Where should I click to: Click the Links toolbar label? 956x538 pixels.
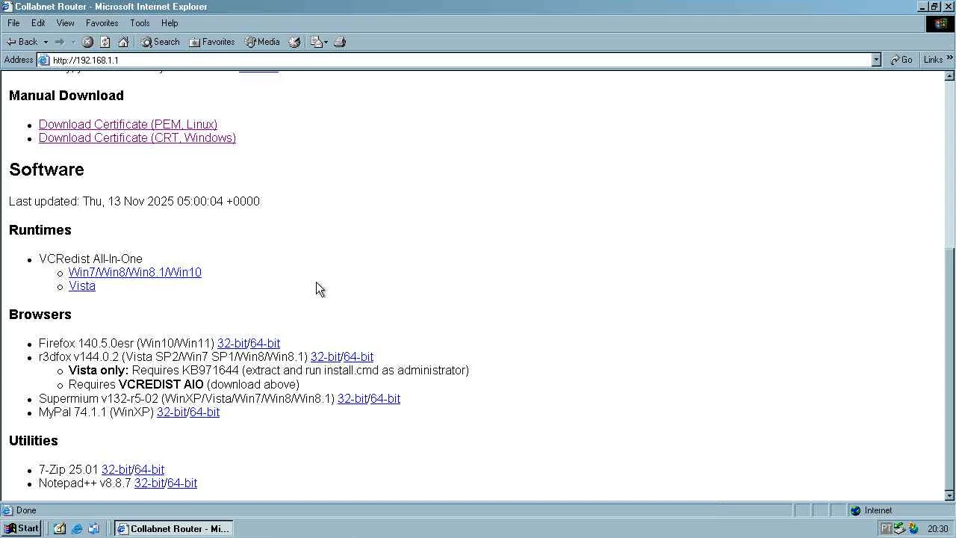click(x=933, y=60)
